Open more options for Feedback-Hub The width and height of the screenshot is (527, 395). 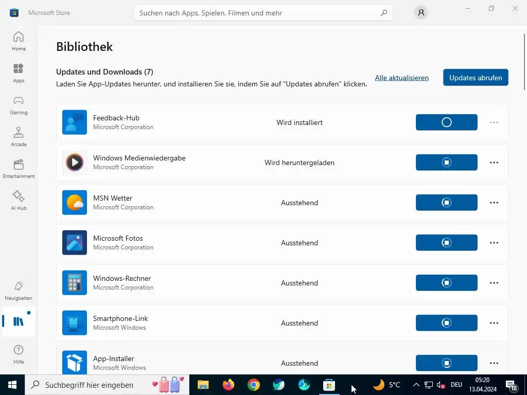tap(494, 122)
